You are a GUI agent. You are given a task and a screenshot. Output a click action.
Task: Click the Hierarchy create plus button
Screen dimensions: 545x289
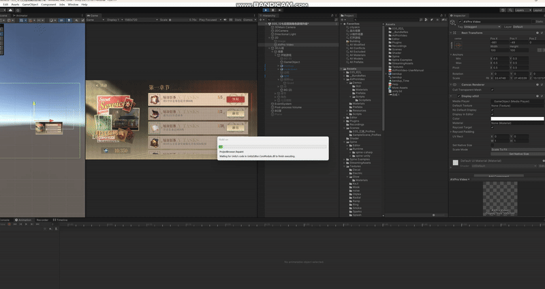[x=262, y=20]
